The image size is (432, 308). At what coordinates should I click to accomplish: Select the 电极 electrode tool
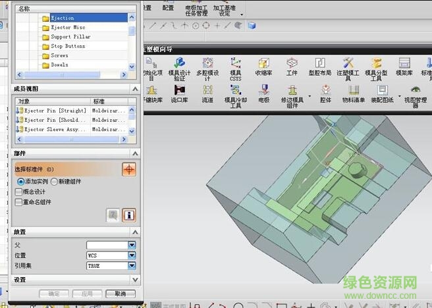[263, 94]
